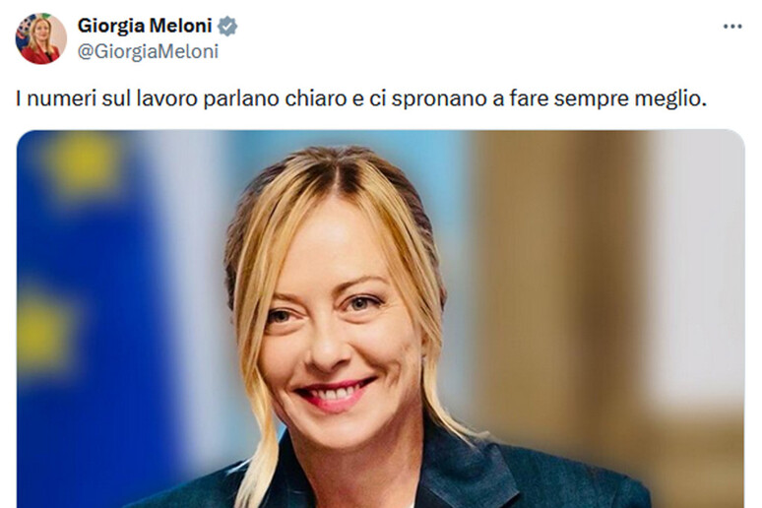This screenshot has height=508, width=762.
Task: Open the round profile avatar picture
Action: [40, 38]
